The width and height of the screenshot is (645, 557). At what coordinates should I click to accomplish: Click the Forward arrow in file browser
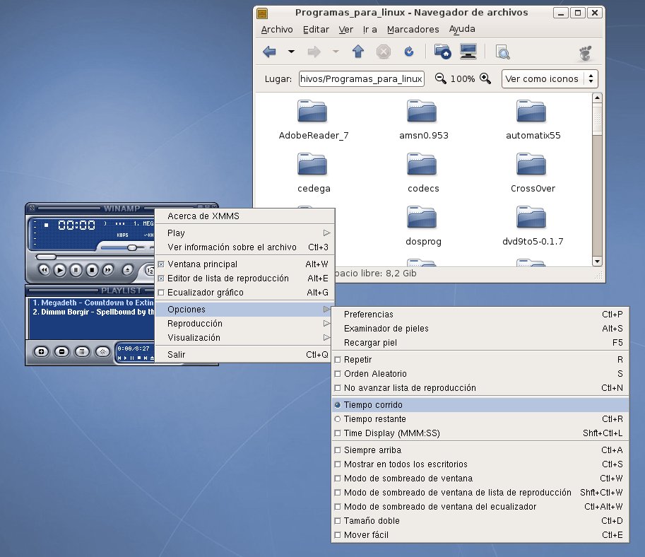(x=314, y=52)
